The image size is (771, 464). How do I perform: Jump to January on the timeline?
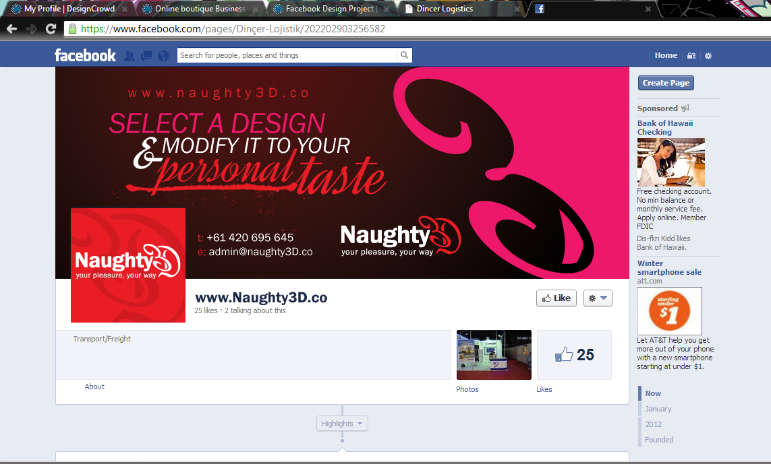[x=658, y=409]
